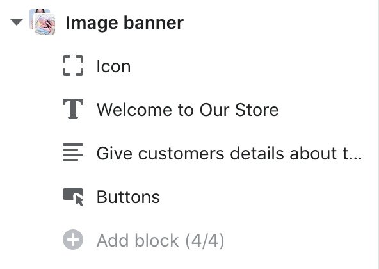379x269 pixels.
Task: Choose the word Store in heading block
Action: point(257,110)
